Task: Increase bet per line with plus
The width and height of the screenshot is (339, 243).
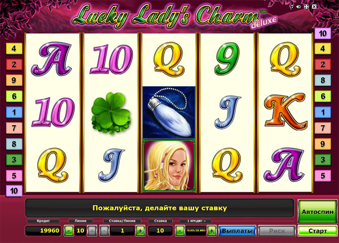Action: coord(140,231)
